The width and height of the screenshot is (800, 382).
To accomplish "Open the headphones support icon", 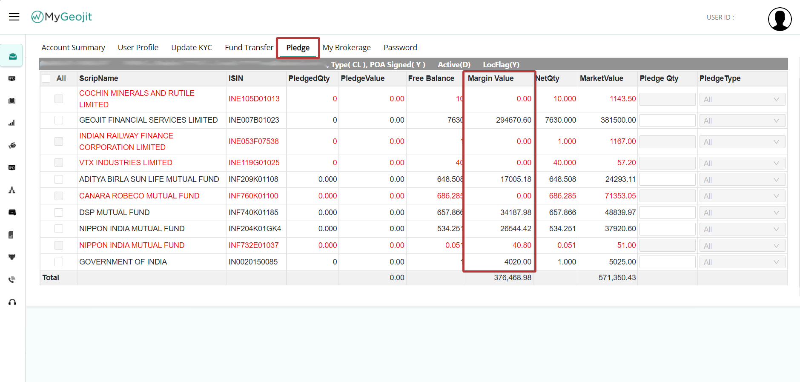I will coord(12,302).
